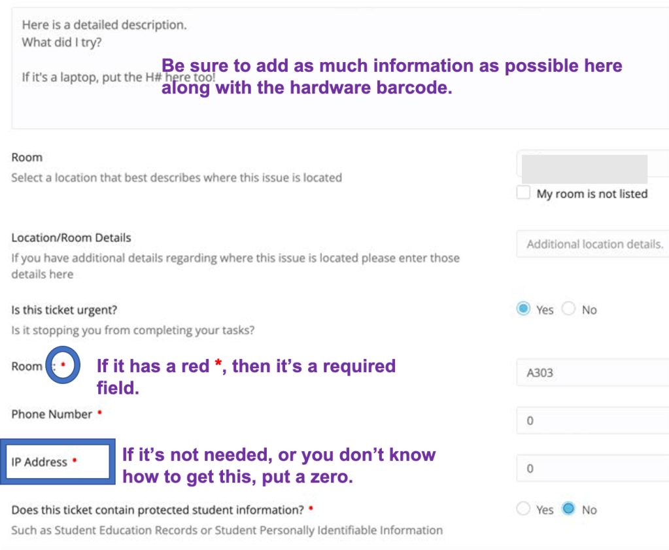
Task: Click the Phone Number label
Action: [52, 414]
